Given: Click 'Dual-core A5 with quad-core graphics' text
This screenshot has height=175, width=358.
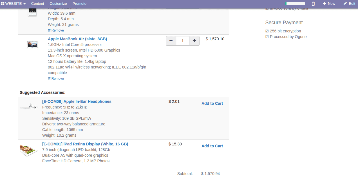Looking at the screenshot, I should coord(75,155).
